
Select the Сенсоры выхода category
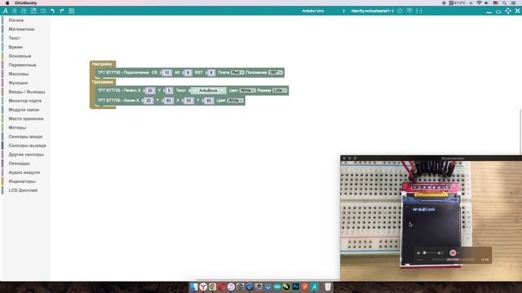[x=27, y=146]
